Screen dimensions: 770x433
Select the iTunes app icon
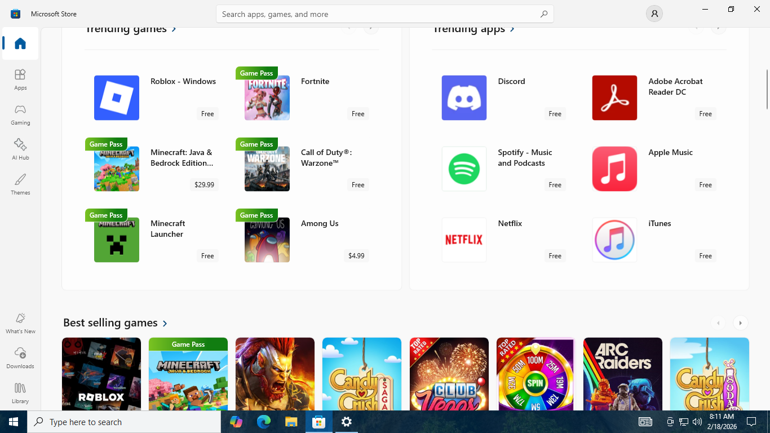click(x=614, y=240)
